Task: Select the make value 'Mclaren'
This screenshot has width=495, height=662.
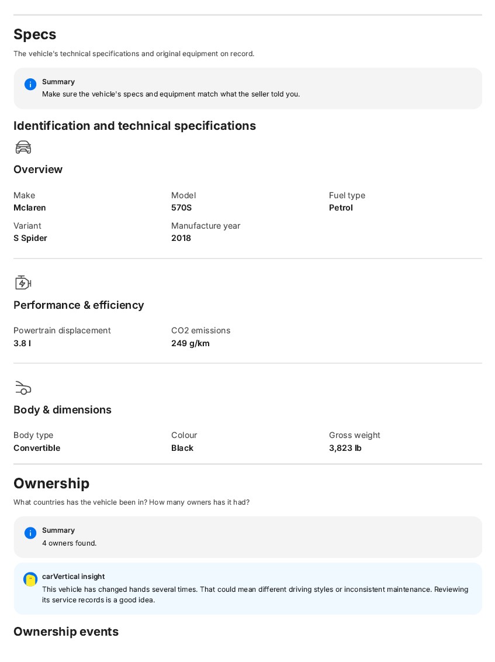Action: point(30,208)
